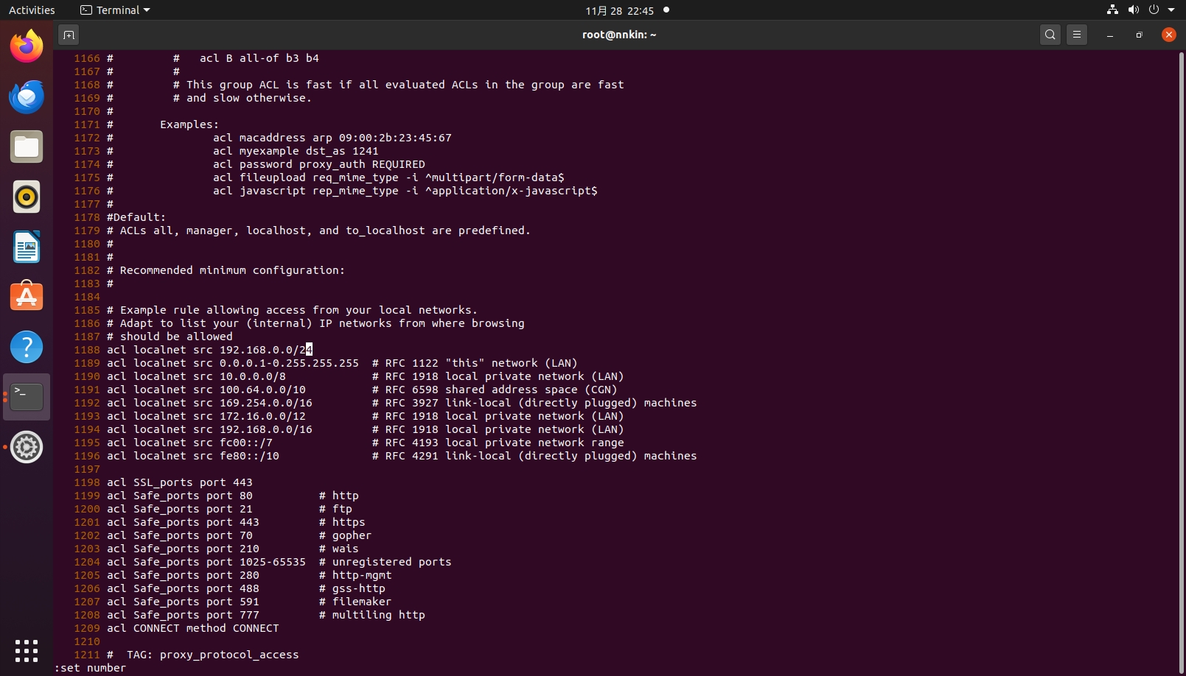Open the Help application icon
1186x676 pixels.
[27, 348]
